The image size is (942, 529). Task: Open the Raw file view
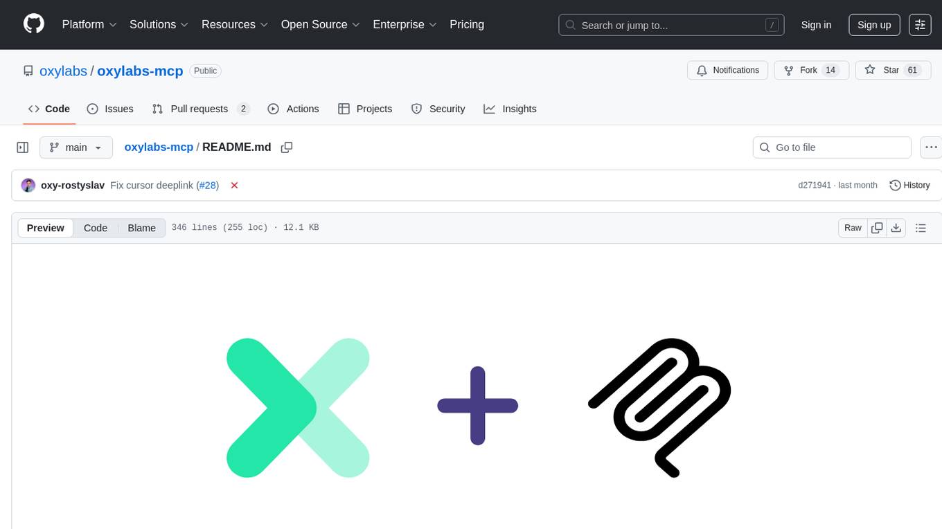[853, 228]
